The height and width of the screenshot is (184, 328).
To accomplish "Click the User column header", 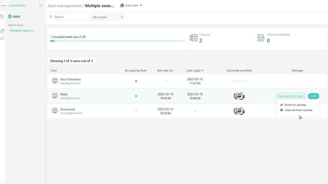I will pos(54,71).
